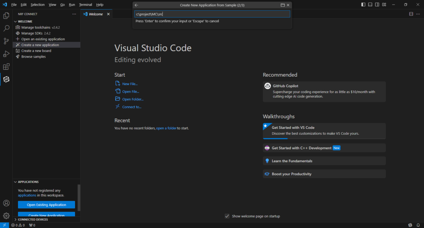This screenshot has width=424, height=228.
Task: Uncheck Show welcome page on startup
Action: (x=227, y=216)
